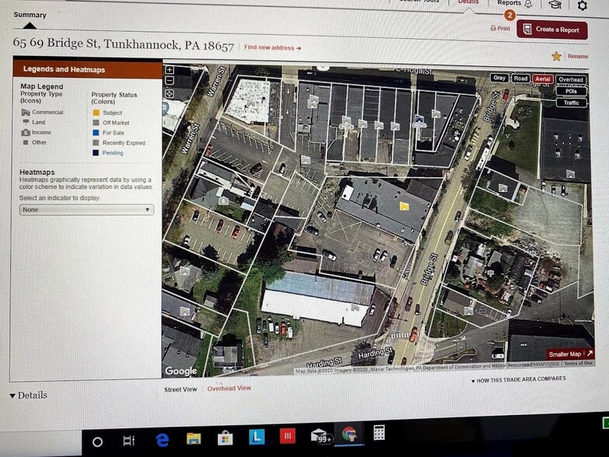Open the heatmap indicator dropdown showing None

(x=87, y=210)
